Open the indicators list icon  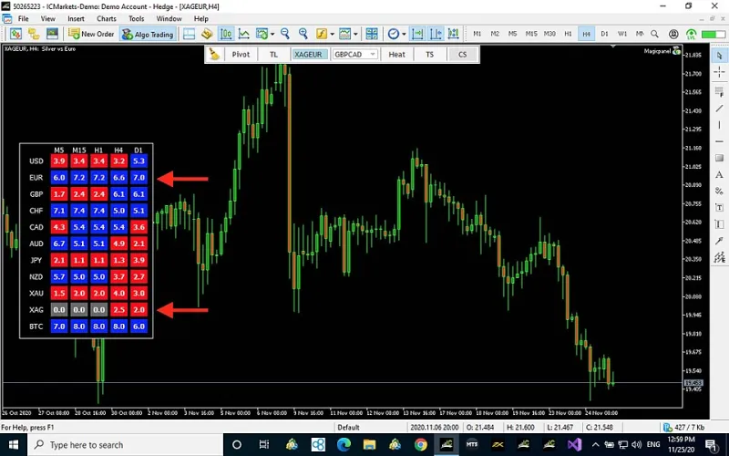click(x=322, y=34)
